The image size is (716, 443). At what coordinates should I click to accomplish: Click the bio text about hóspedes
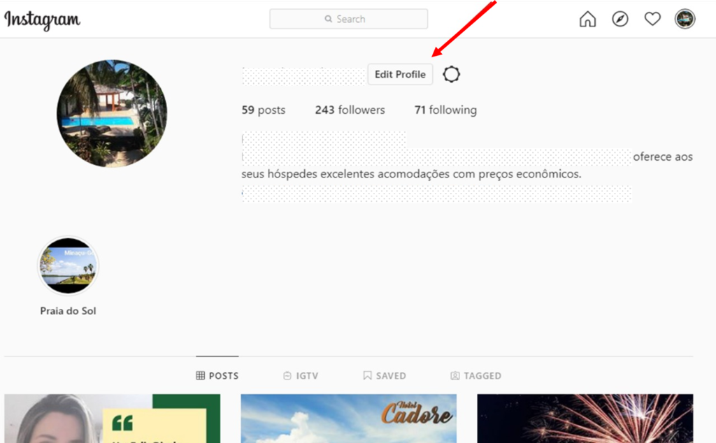pos(411,174)
